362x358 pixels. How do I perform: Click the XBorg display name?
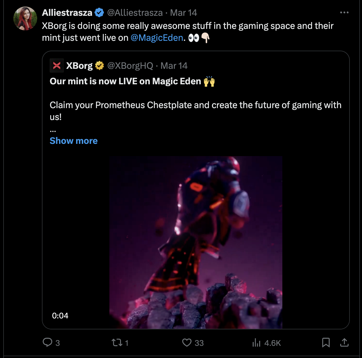click(79, 66)
